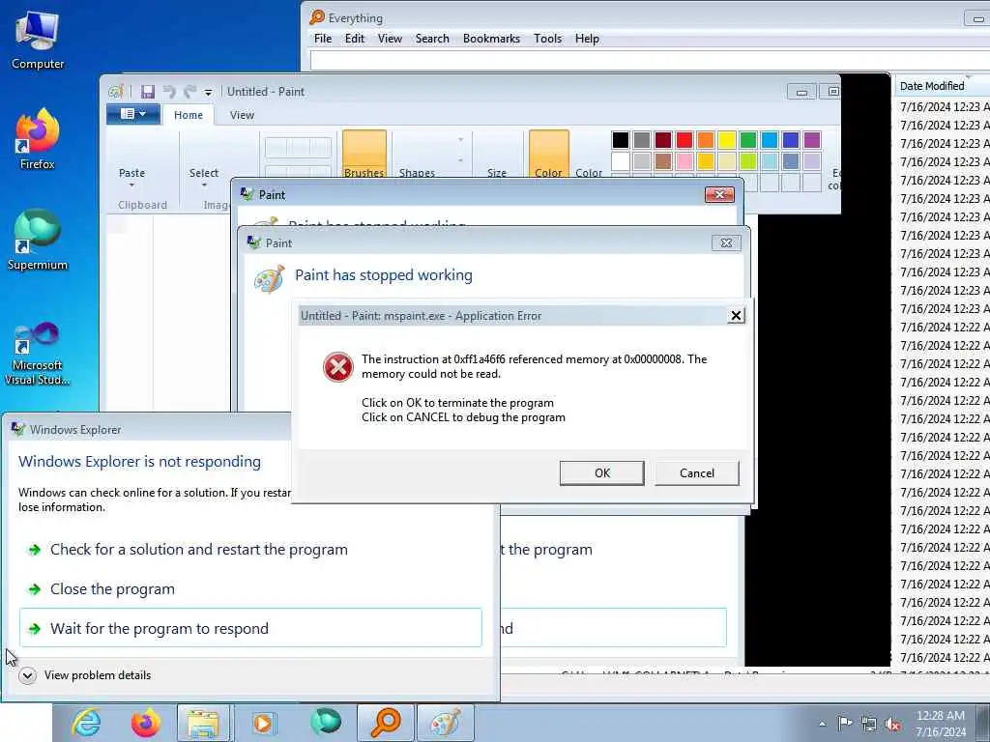990x742 pixels.
Task: Open the Computer desktop icon
Action: 38,40
